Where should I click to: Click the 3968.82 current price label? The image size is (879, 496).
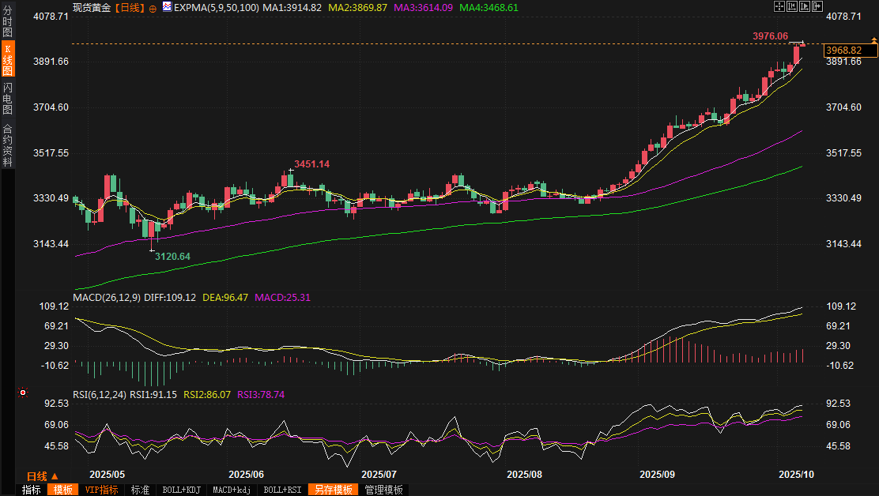point(848,51)
